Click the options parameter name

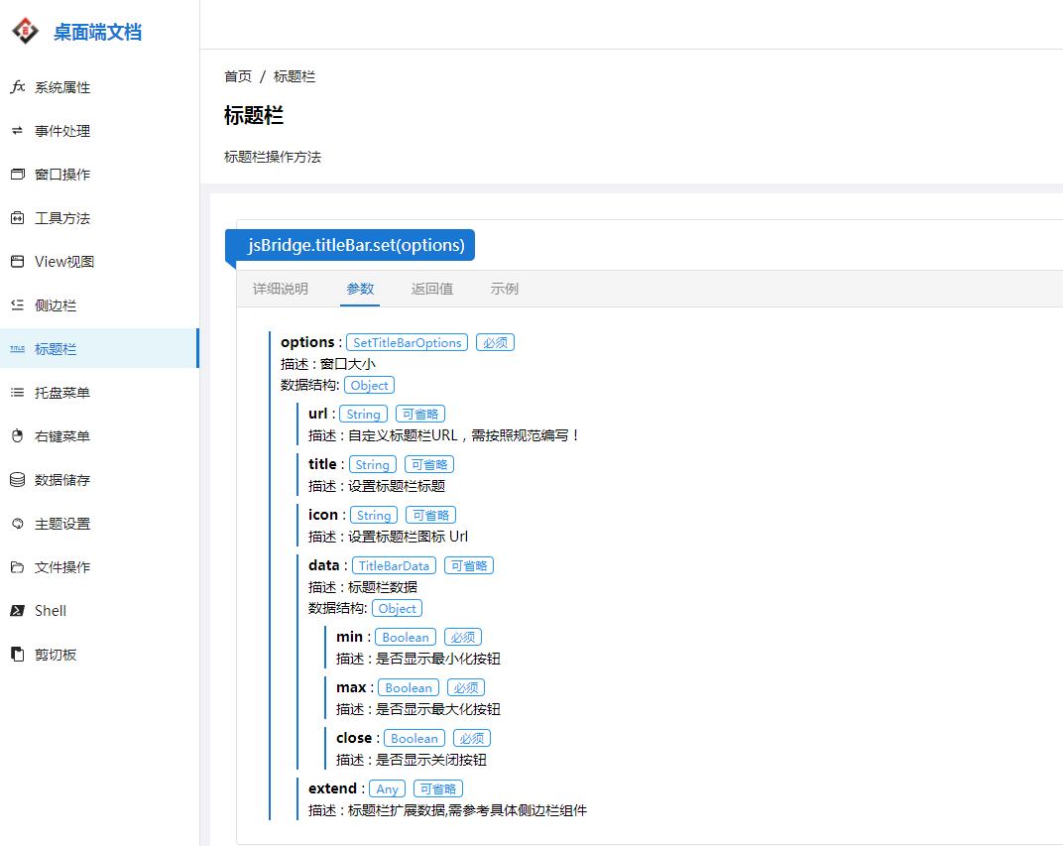[307, 342]
